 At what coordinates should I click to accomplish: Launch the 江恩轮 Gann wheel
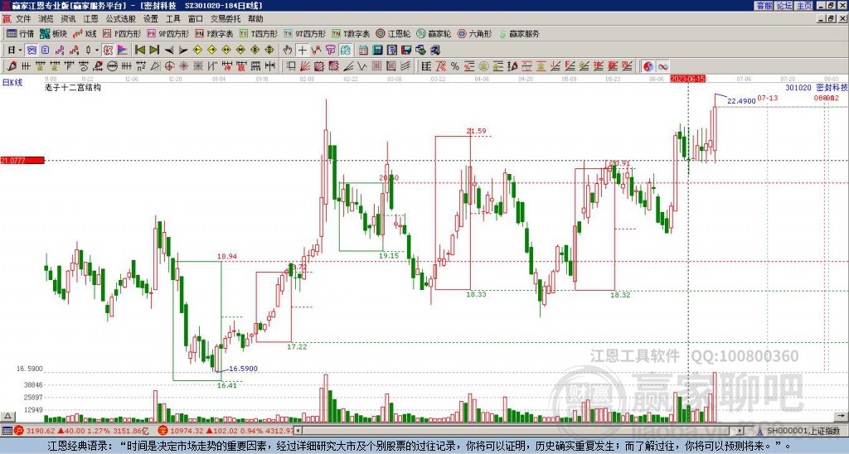click(393, 33)
